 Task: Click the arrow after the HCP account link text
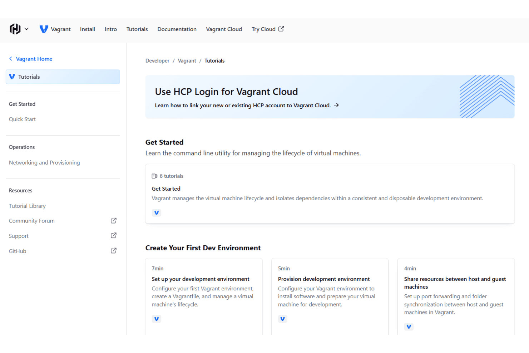[x=336, y=105]
